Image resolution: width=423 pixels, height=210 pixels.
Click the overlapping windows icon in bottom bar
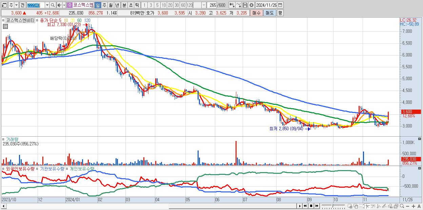tap(356, 206)
